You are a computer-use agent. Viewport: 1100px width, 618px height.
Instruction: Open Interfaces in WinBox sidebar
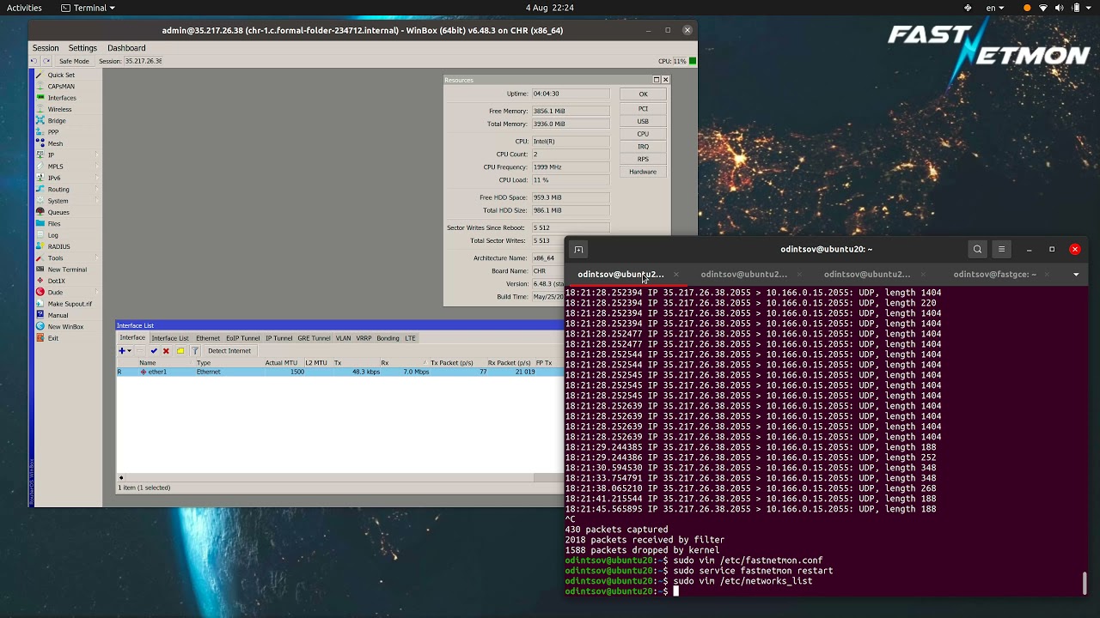pos(61,98)
